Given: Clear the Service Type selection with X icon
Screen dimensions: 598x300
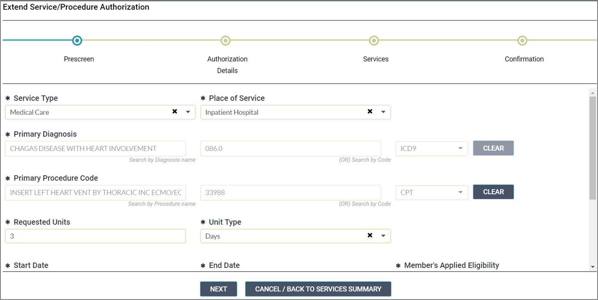Looking at the screenshot, I should click(x=175, y=112).
